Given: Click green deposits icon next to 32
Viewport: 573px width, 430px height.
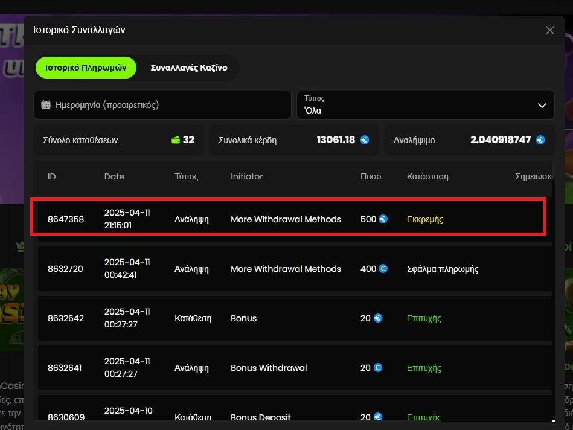Looking at the screenshot, I should [x=176, y=140].
